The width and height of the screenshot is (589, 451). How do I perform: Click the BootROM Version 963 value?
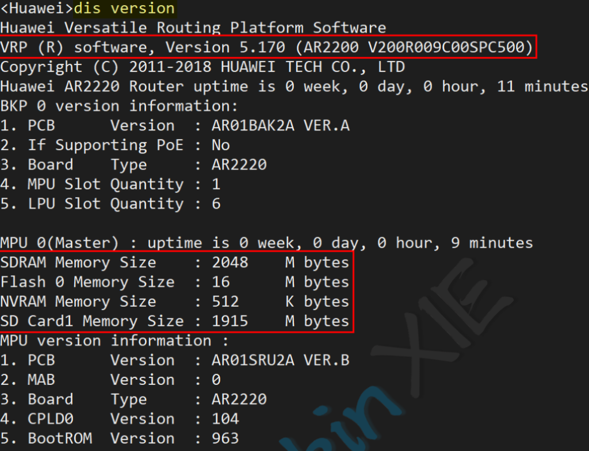tap(225, 438)
